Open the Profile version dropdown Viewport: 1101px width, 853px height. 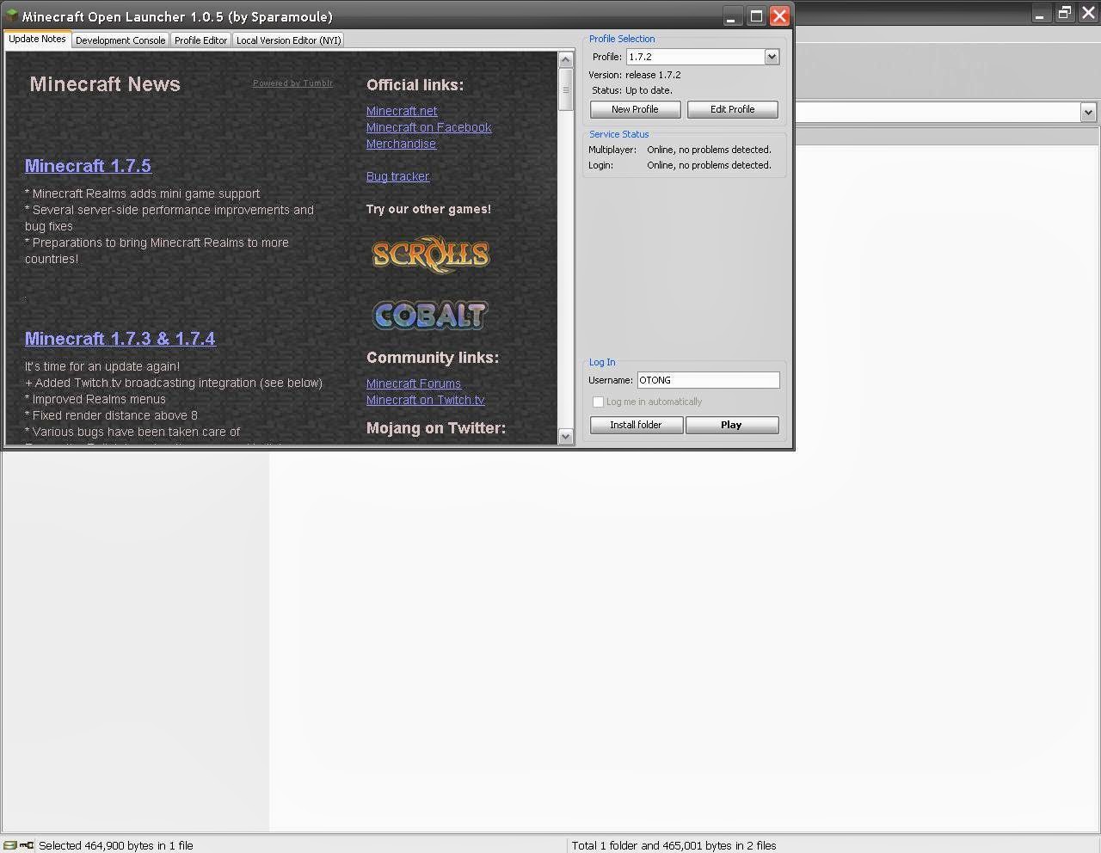772,56
